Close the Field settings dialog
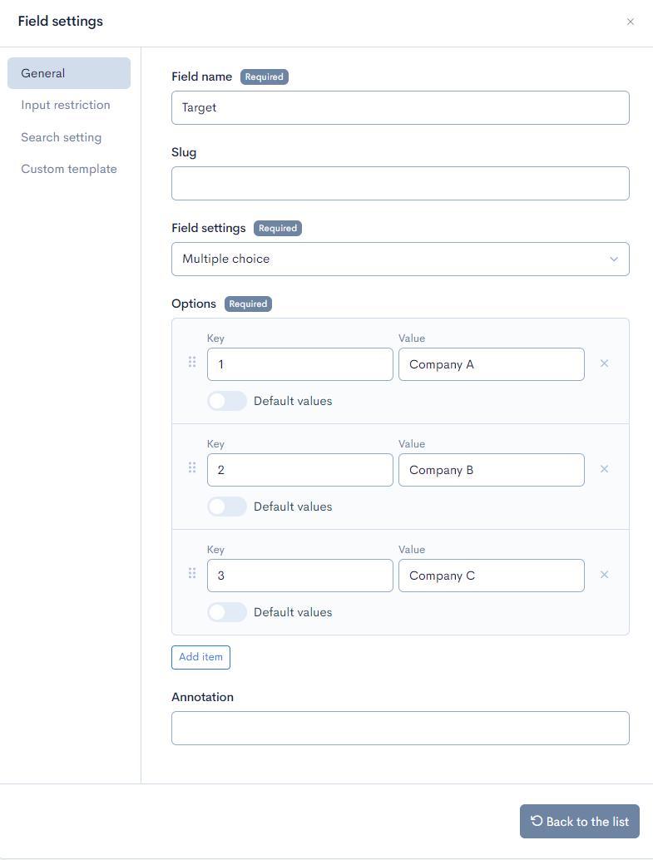Image resolution: width=653 pixels, height=860 pixels. [x=631, y=22]
